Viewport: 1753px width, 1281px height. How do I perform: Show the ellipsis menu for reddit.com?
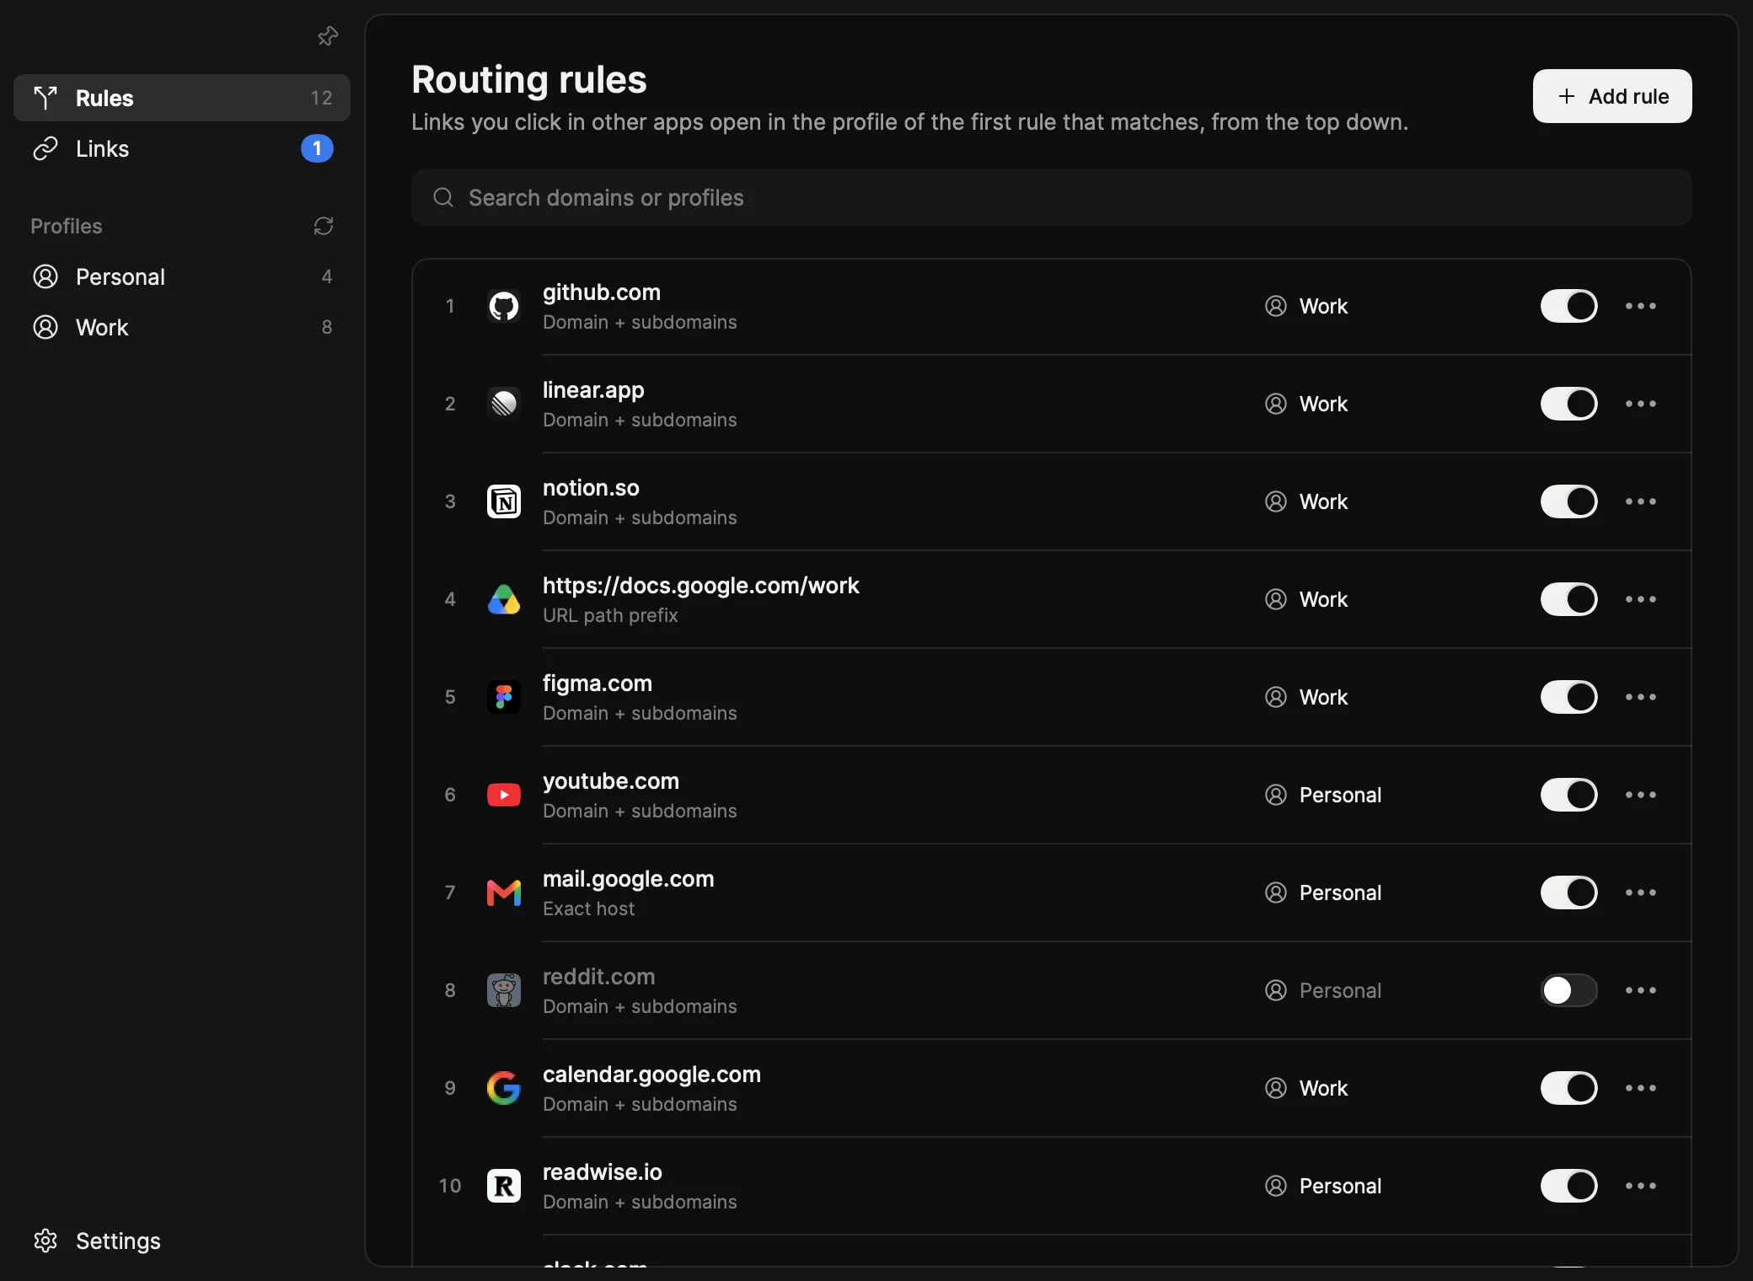[x=1641, y=990]
